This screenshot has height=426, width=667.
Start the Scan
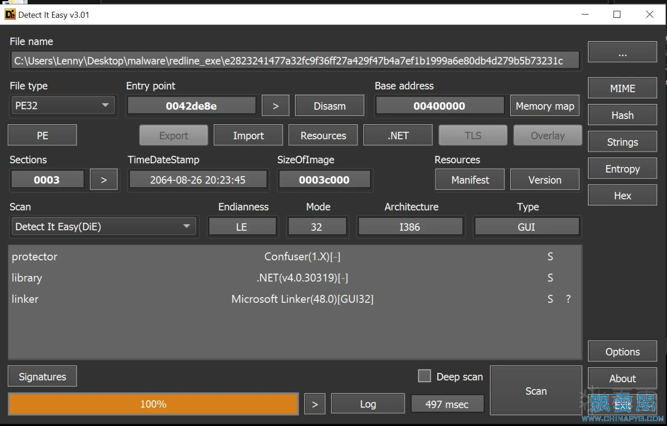pyautogui.click(x=536, y=391)
